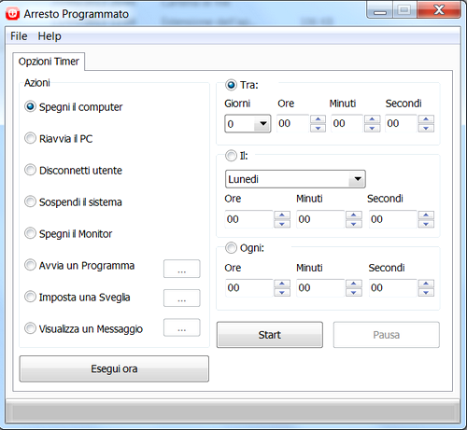The height and width of the screenshot is (430, 467).
Task: Open the Giorni dropdown
Action: [248, 124]
